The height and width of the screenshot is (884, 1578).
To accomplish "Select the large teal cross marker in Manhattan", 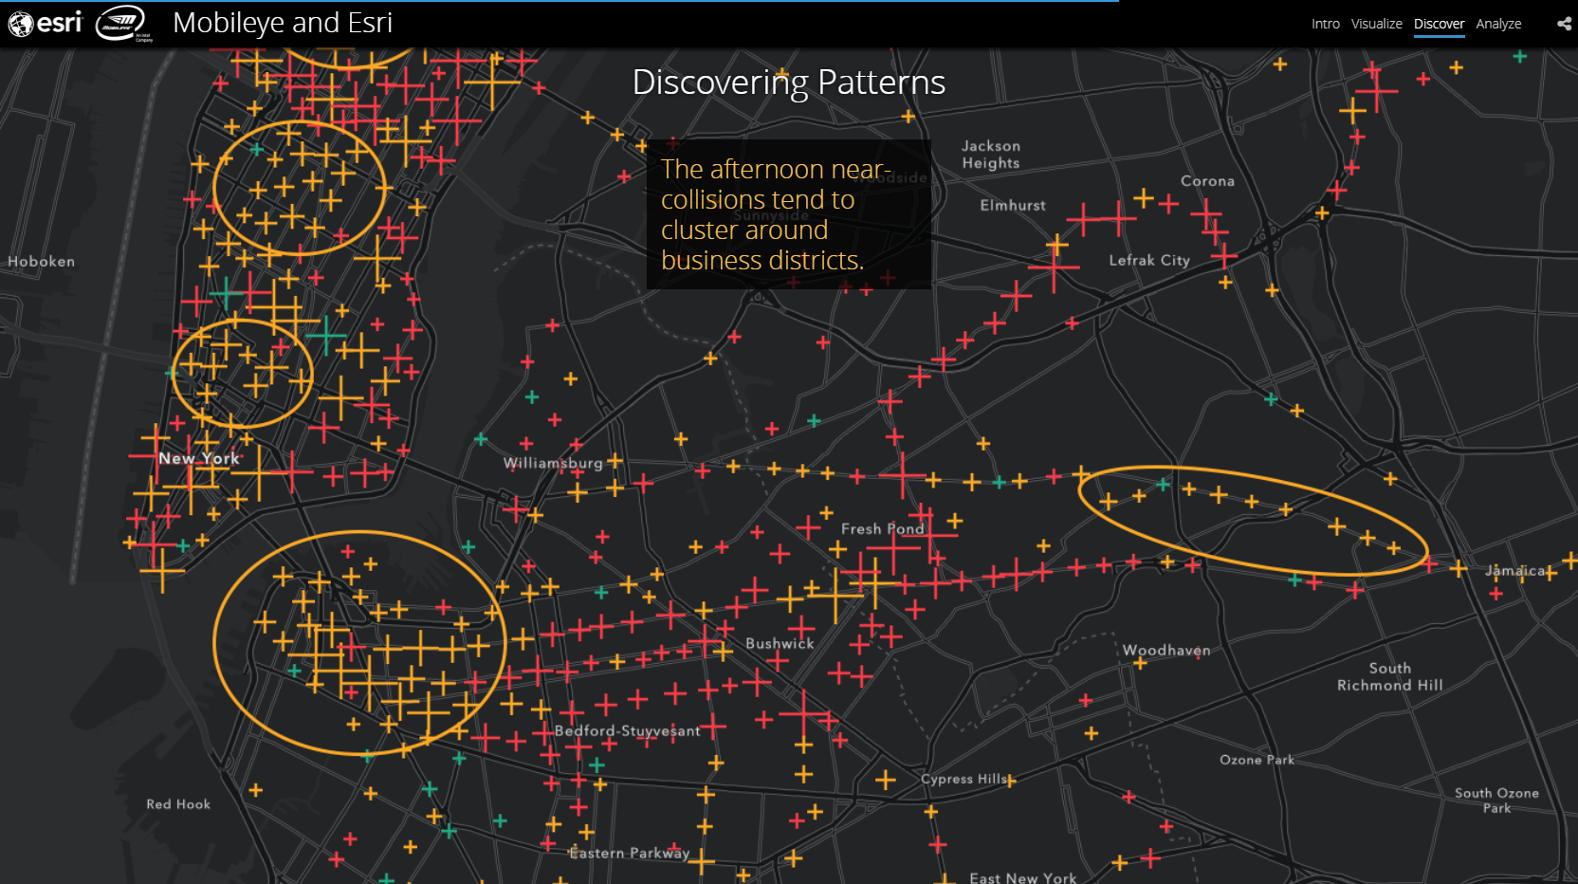I will [x=325, y=336].
